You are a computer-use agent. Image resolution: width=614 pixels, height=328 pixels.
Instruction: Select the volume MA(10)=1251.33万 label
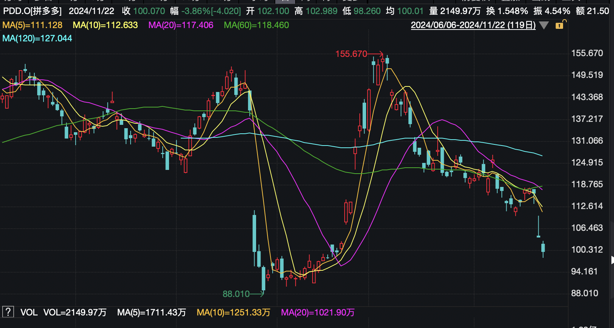pyautogui.click(x=234, y=312)
